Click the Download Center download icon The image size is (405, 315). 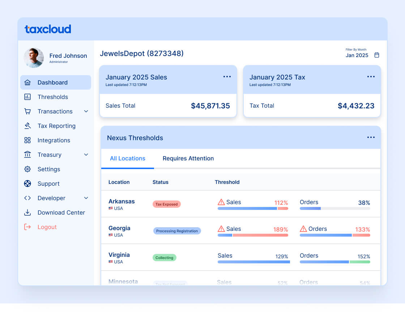[x=27, y=212]
